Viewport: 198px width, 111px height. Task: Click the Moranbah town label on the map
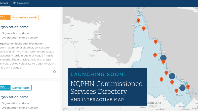click(x=180, y=95)
